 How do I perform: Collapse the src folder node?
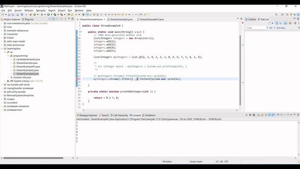pyautogui.click(x=5, y=52)
